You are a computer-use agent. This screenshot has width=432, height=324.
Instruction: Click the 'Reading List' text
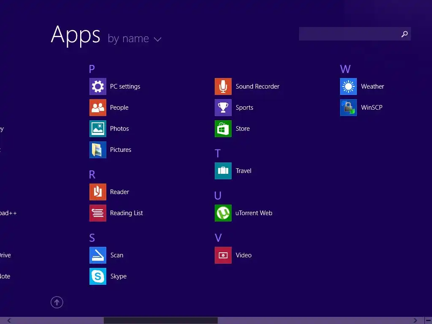pos(127,213)
